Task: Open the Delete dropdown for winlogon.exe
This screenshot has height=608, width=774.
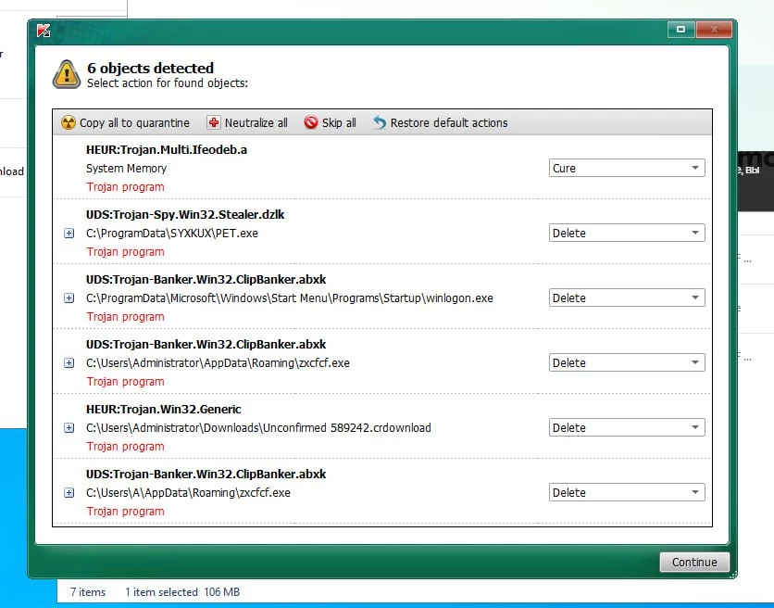Action: (627, 298)
